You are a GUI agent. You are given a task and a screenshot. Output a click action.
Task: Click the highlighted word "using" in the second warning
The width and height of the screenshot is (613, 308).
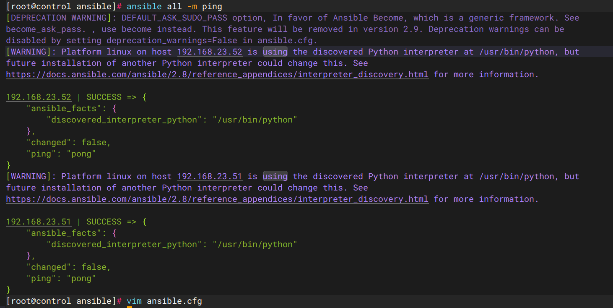[x=275, y=176]
